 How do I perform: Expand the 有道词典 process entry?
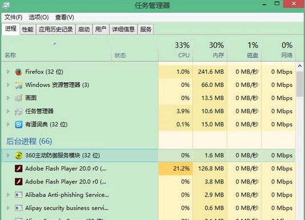(x=8, y=124)
